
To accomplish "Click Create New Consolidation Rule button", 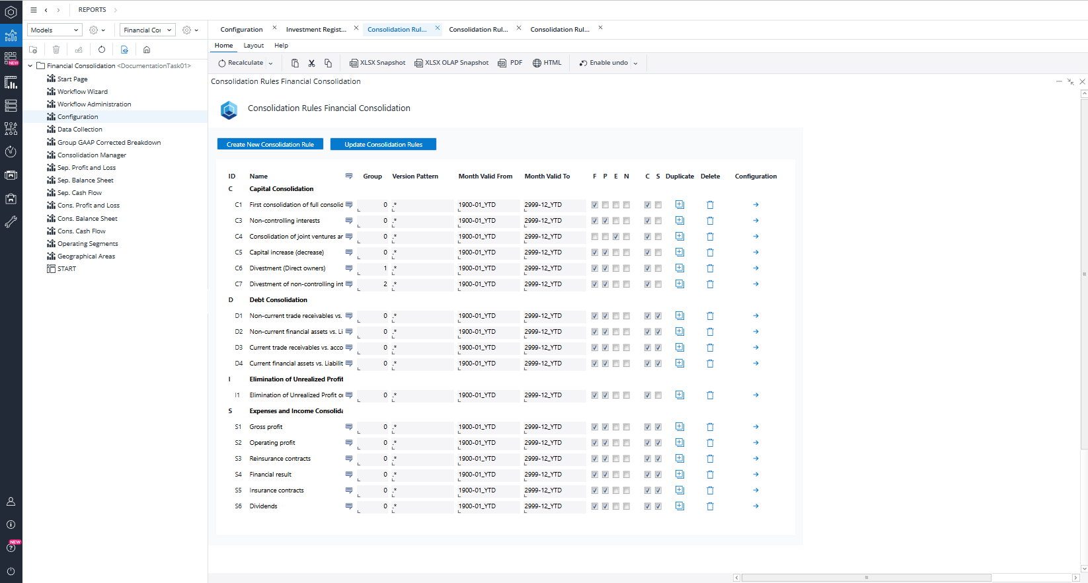I will [x=270, y=144].
